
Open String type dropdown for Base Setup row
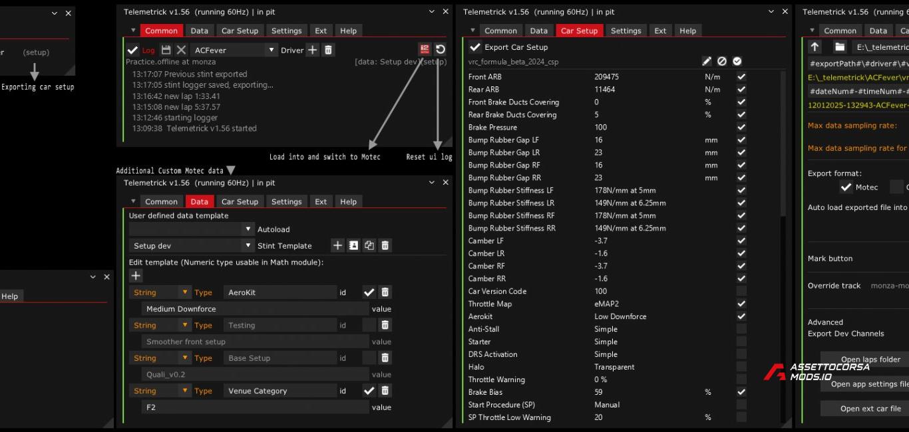(x=160, y=358)
